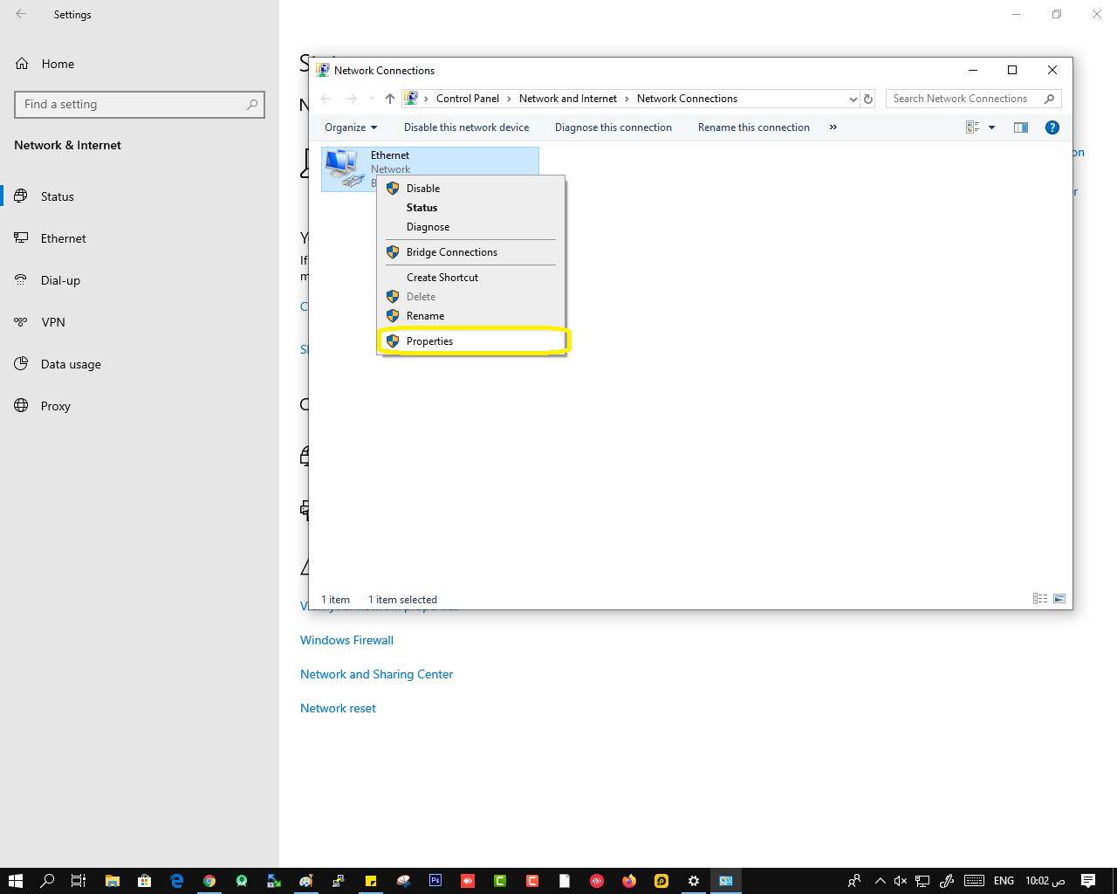
Task: Open Windows Firewall link
Action: coord(346,640)
